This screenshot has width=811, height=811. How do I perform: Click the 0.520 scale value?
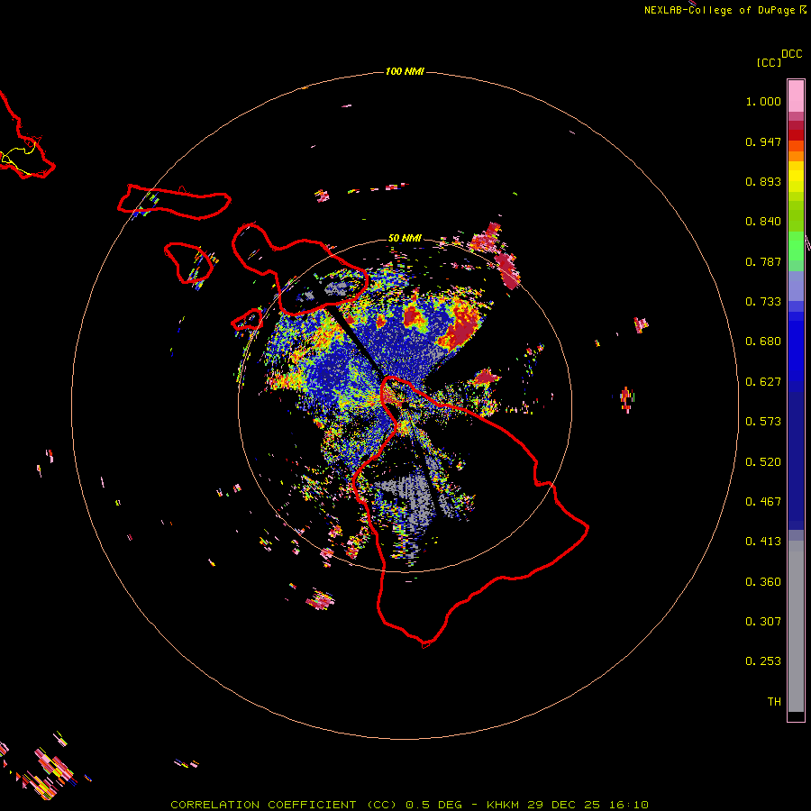763,462
